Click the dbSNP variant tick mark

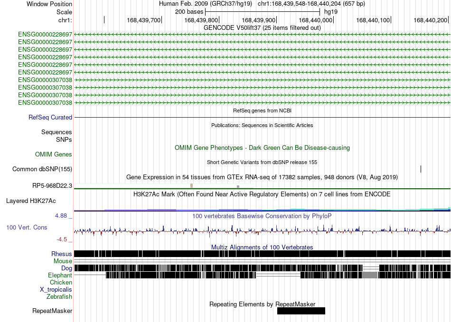click(x=421, y=169)
